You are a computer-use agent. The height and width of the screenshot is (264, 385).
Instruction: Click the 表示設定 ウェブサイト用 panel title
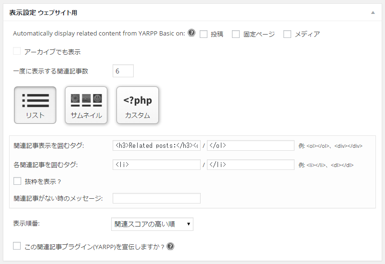tap(43, 12)
